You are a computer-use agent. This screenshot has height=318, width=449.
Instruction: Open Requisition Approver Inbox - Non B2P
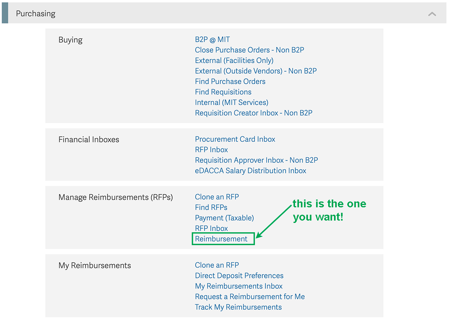click(256, 160)
